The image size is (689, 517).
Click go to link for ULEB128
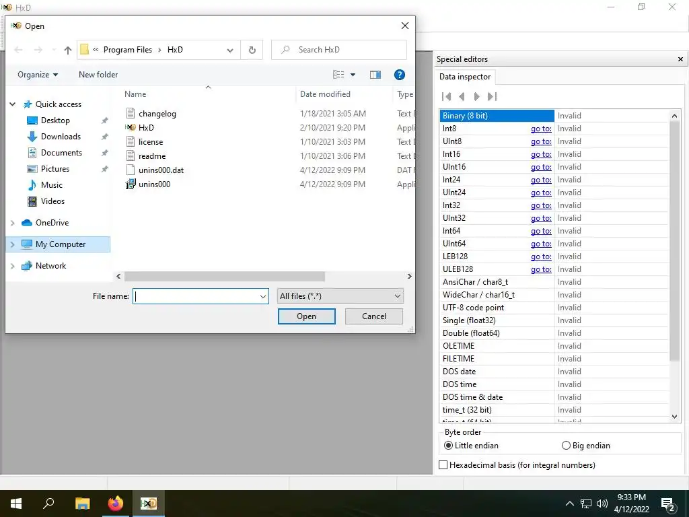(x=541, y=269)
